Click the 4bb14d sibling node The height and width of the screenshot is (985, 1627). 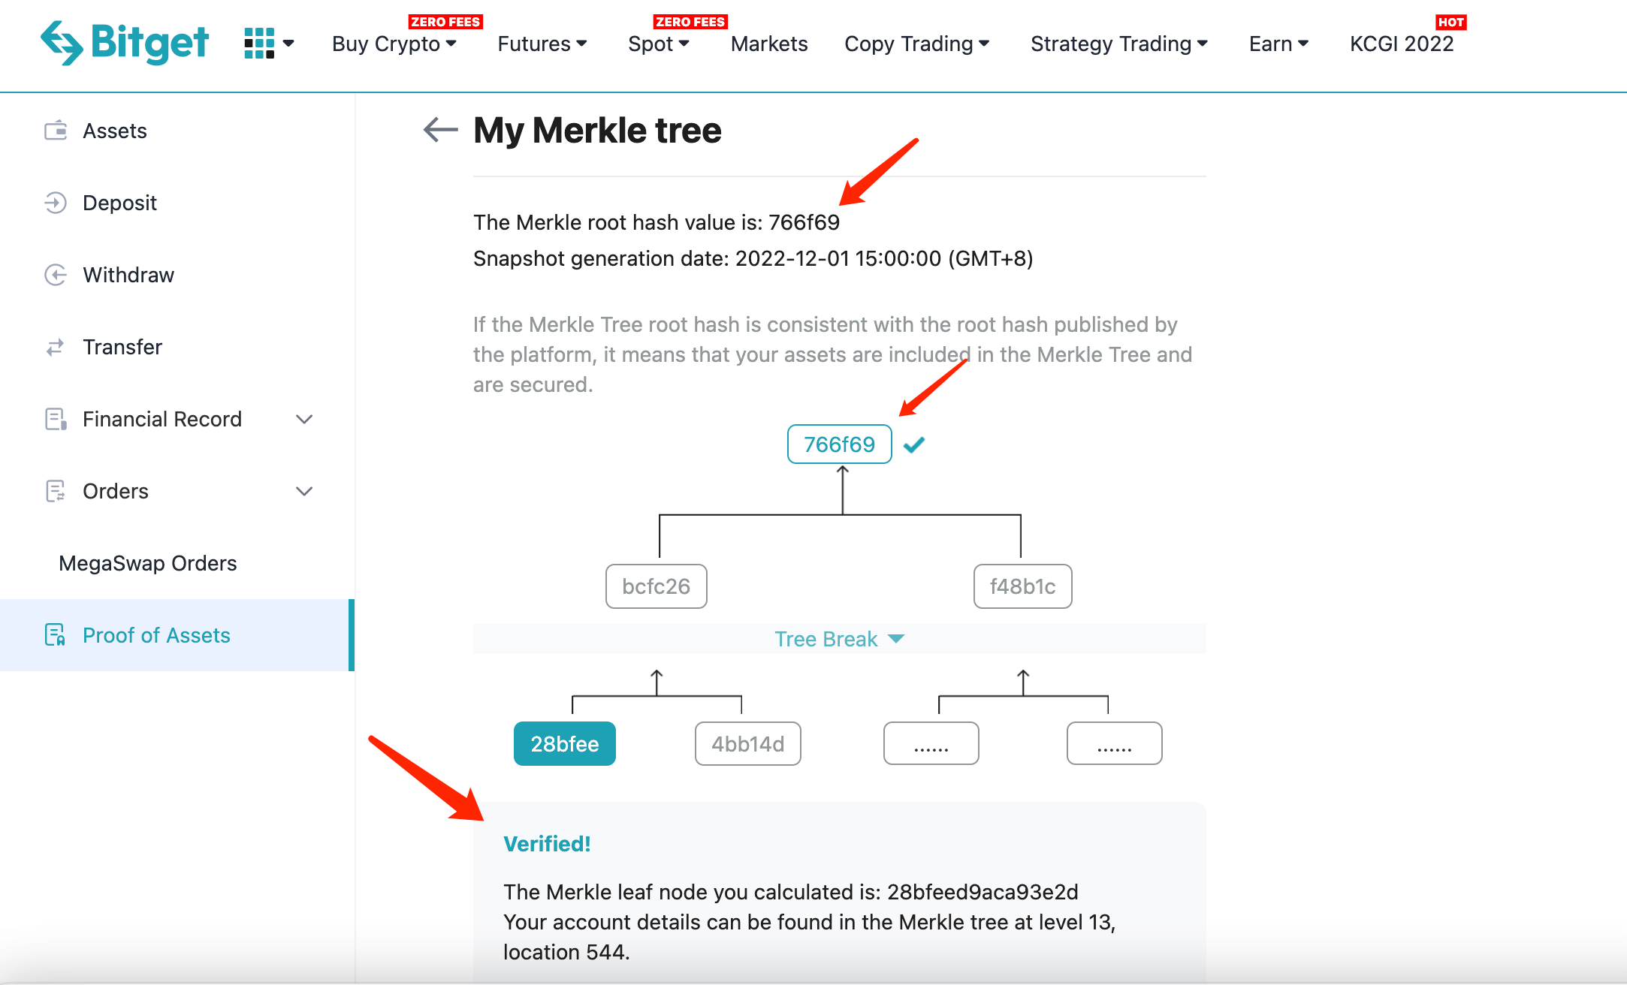point(748,744)
